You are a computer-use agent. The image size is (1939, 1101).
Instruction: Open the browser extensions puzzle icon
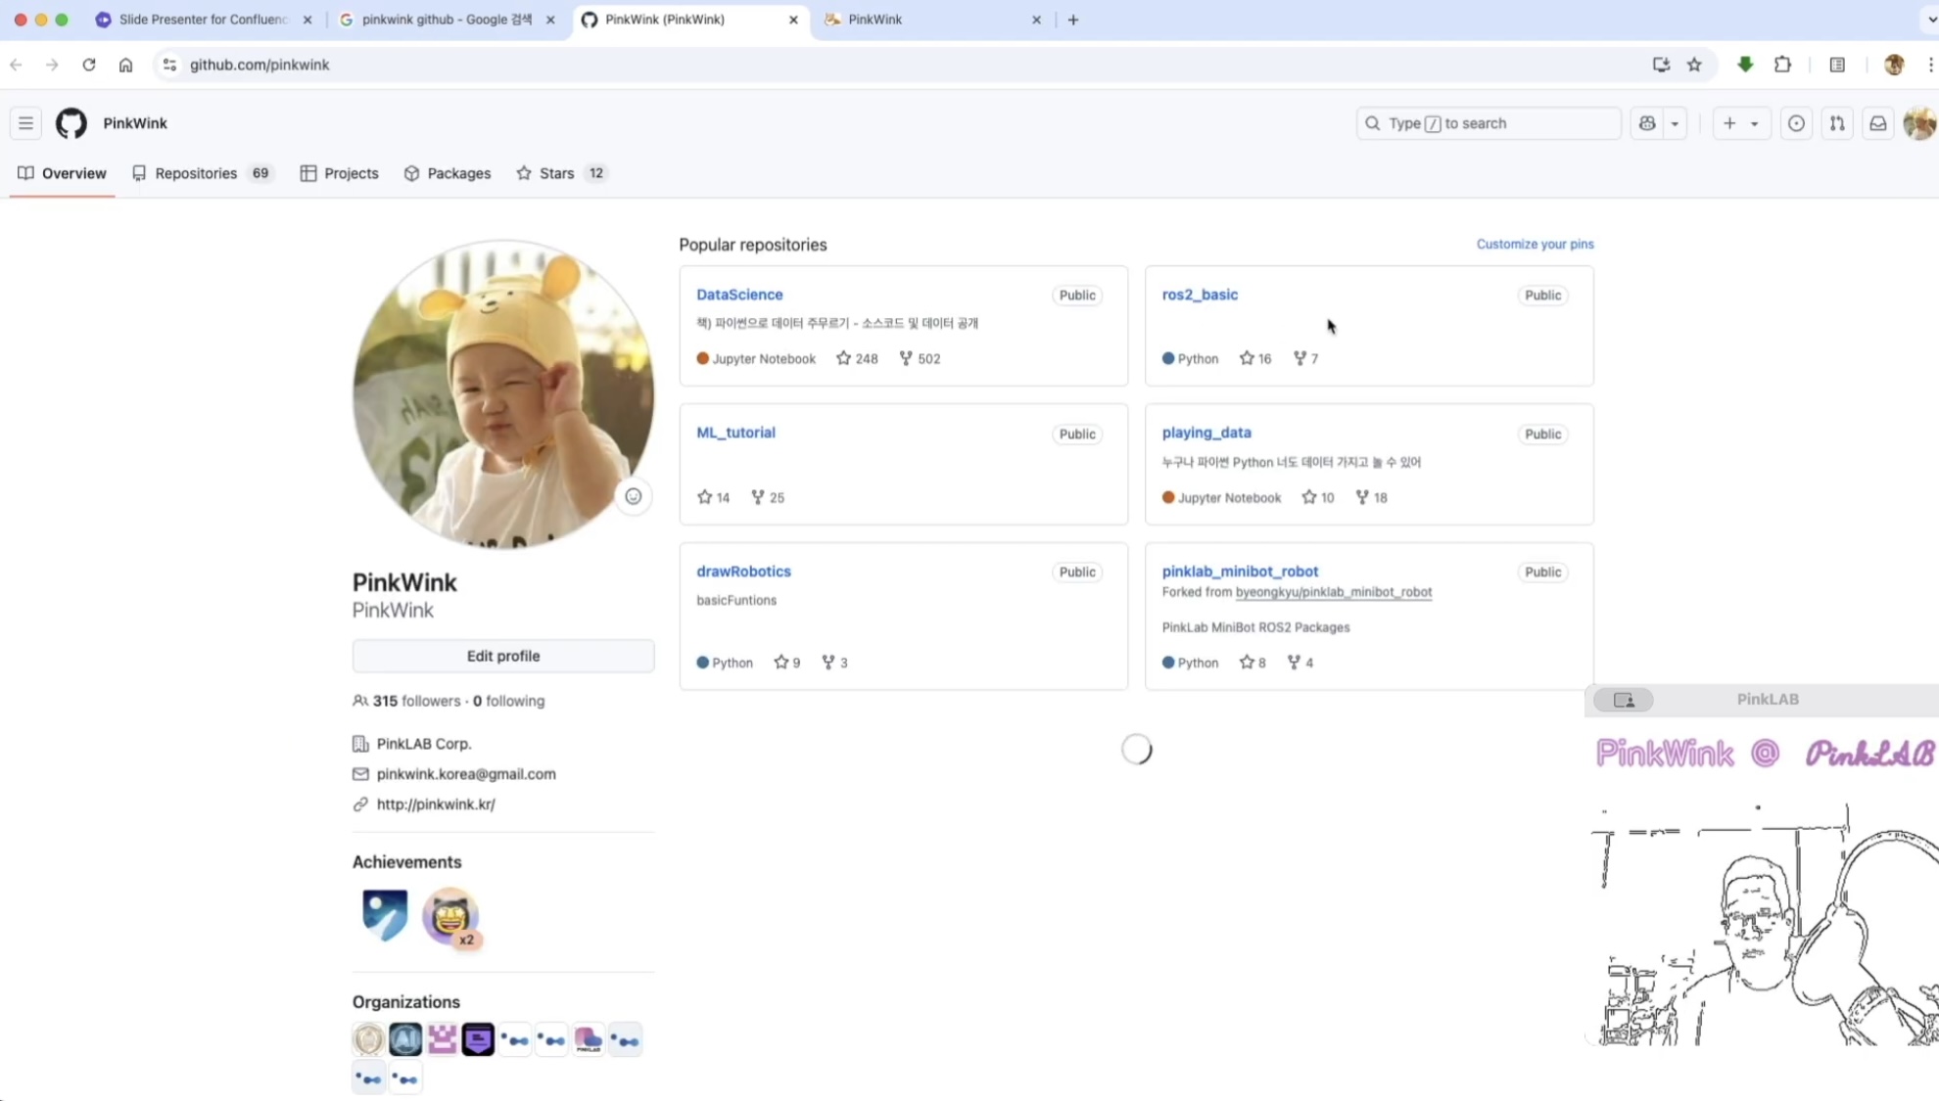1782,65
